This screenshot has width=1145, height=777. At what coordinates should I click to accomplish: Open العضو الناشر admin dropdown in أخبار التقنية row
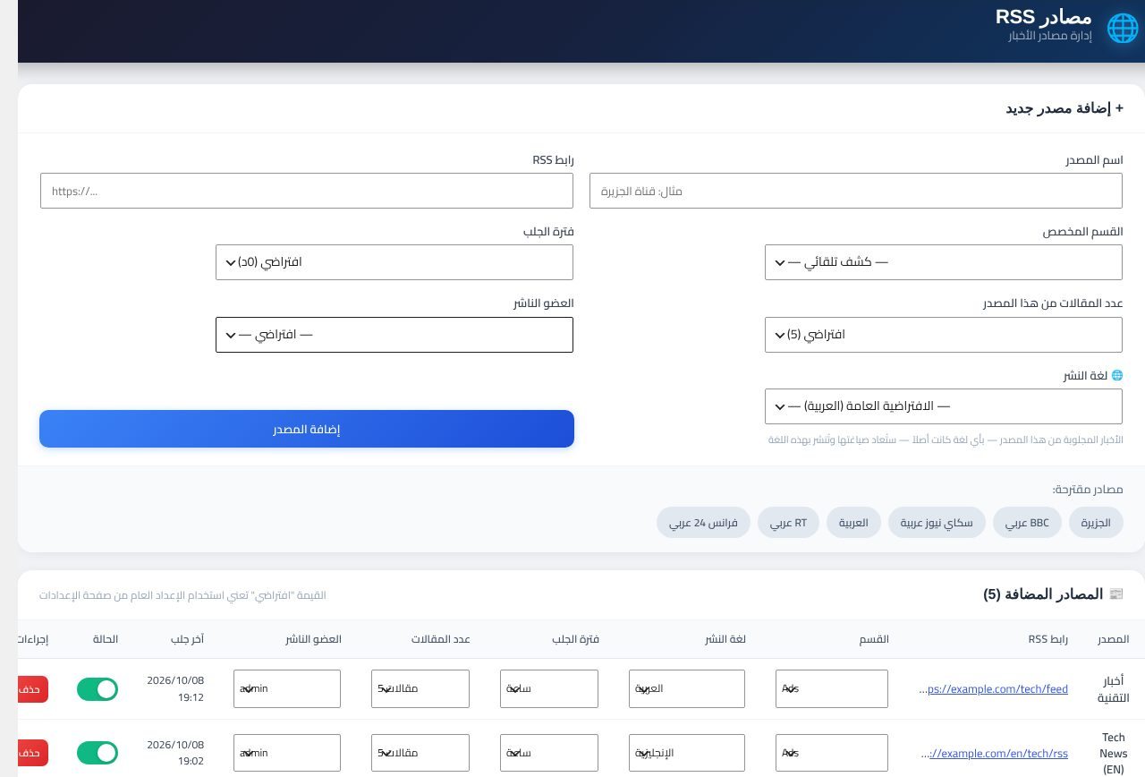(x=287, y=689)
